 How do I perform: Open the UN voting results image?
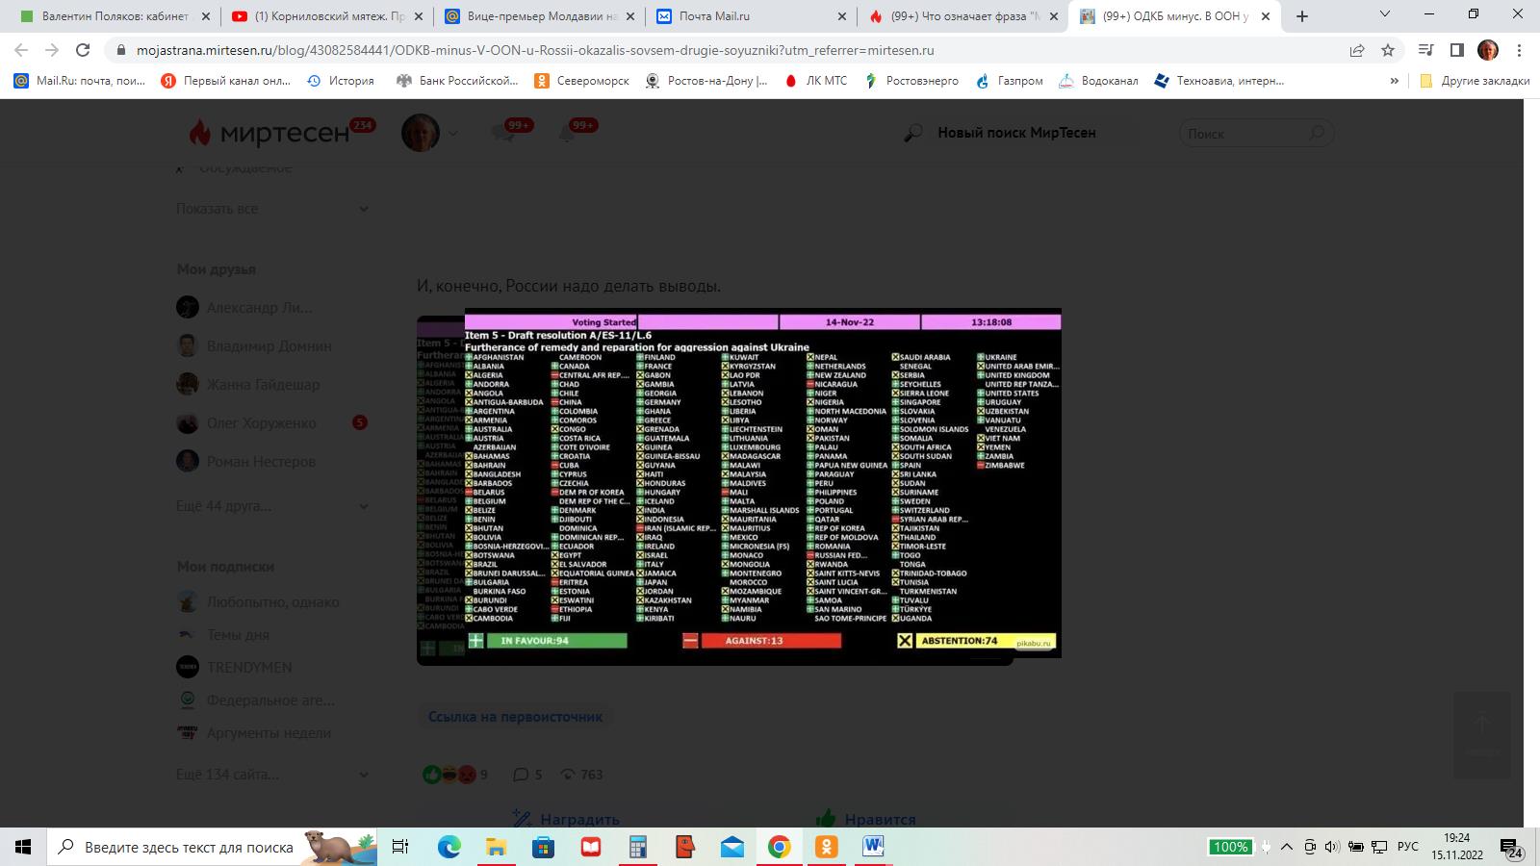[762, 483]
